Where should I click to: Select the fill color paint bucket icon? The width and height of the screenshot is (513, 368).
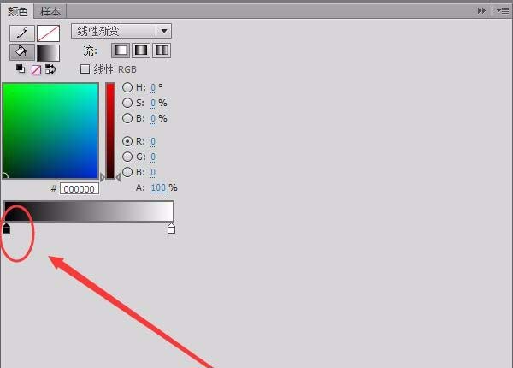pyautogui.click(x=22, y=52)
